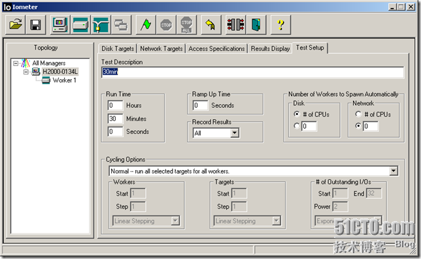Viewport: 421px width, 259px height.
Task: Switch to the Network Targets tab
Action: point(161,48)
